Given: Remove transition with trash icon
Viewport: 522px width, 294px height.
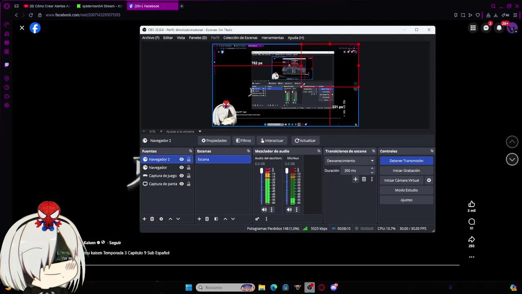Looking at the screenshot, I should [x=364, y=179].
